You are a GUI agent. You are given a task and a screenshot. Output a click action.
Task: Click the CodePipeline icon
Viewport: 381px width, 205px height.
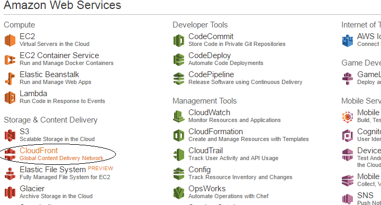click(x=179, y=79)
